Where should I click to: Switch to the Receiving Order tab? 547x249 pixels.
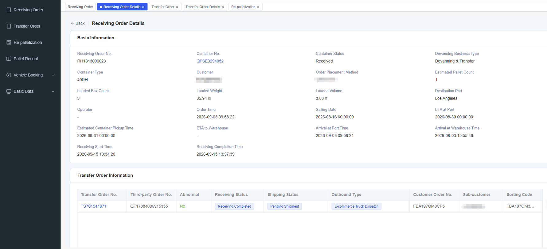click(80, 7)
